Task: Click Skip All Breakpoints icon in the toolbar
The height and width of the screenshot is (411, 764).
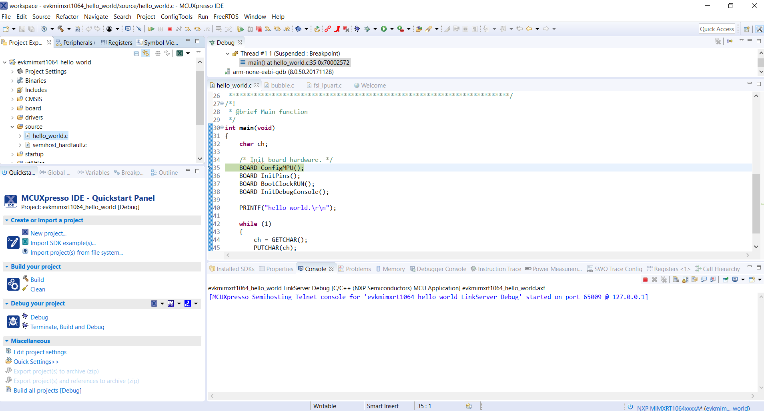Action: 139,29
